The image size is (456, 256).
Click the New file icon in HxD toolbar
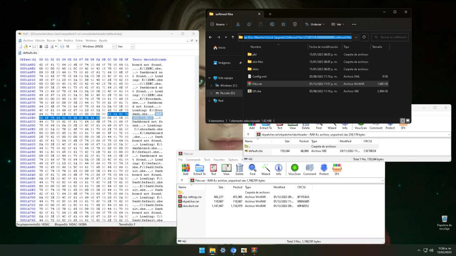click(x=20, y=47)
